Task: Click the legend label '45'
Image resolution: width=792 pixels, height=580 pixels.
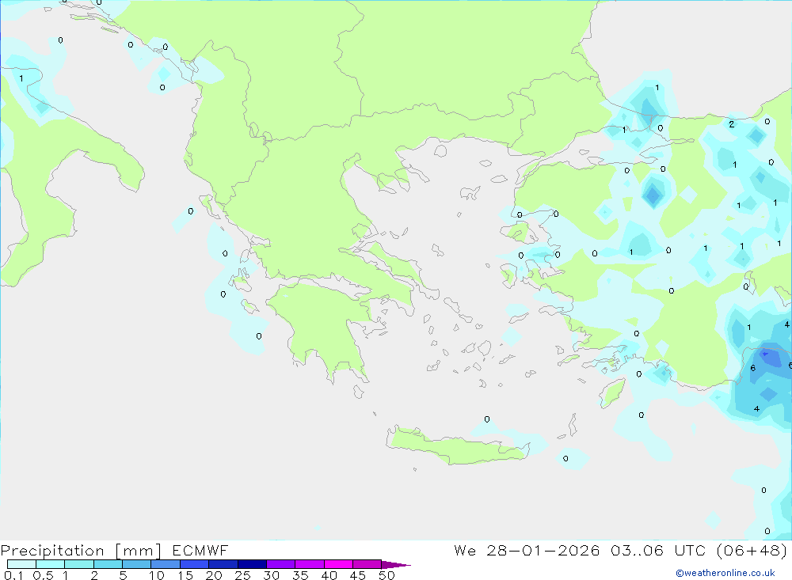Action: pos(358,575)
